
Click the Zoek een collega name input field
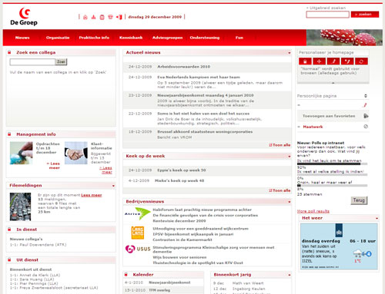click(32, 61)
